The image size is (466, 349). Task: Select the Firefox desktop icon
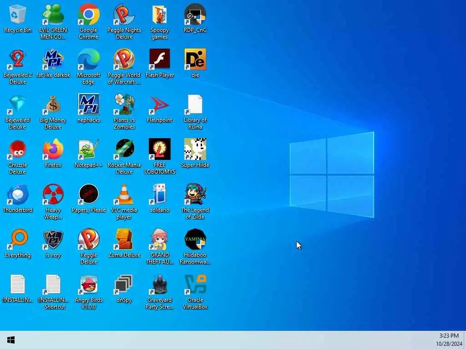[53, 149]
